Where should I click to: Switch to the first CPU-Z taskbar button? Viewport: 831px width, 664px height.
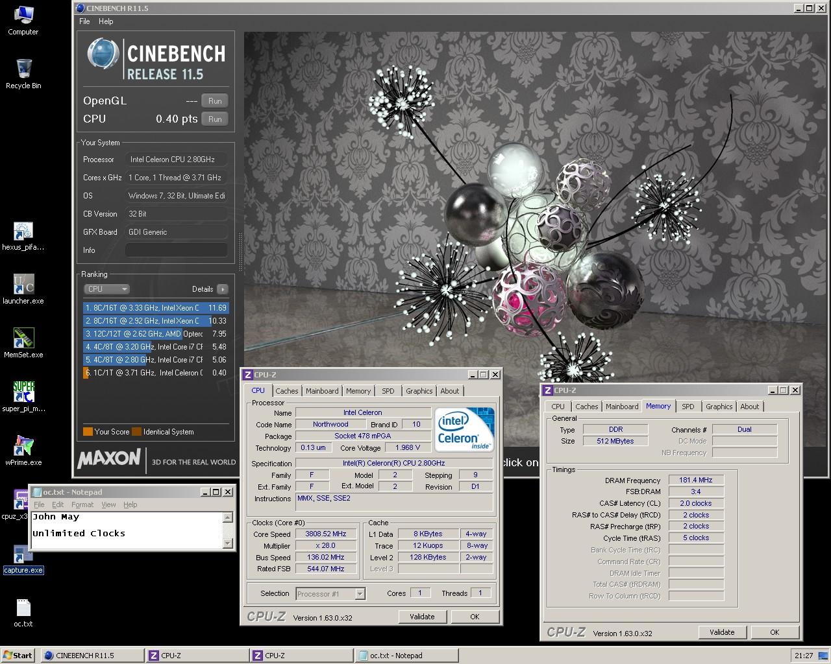click(x=197, y=656)
